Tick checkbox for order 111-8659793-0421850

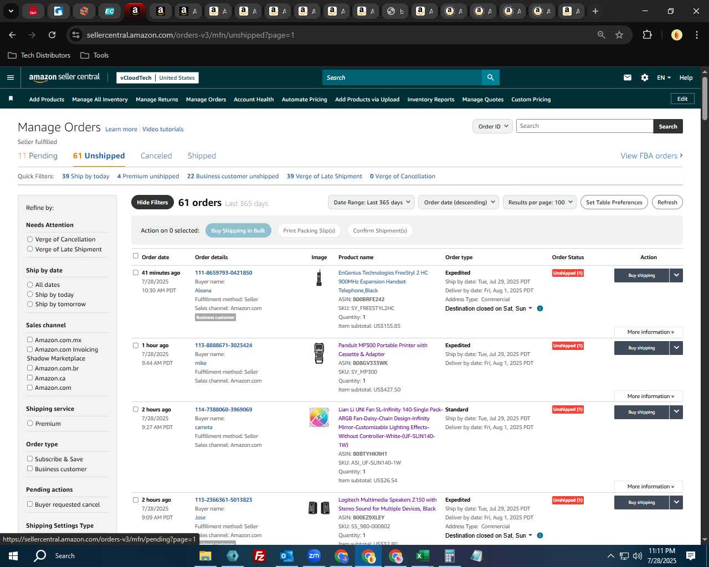coord(136,272)
